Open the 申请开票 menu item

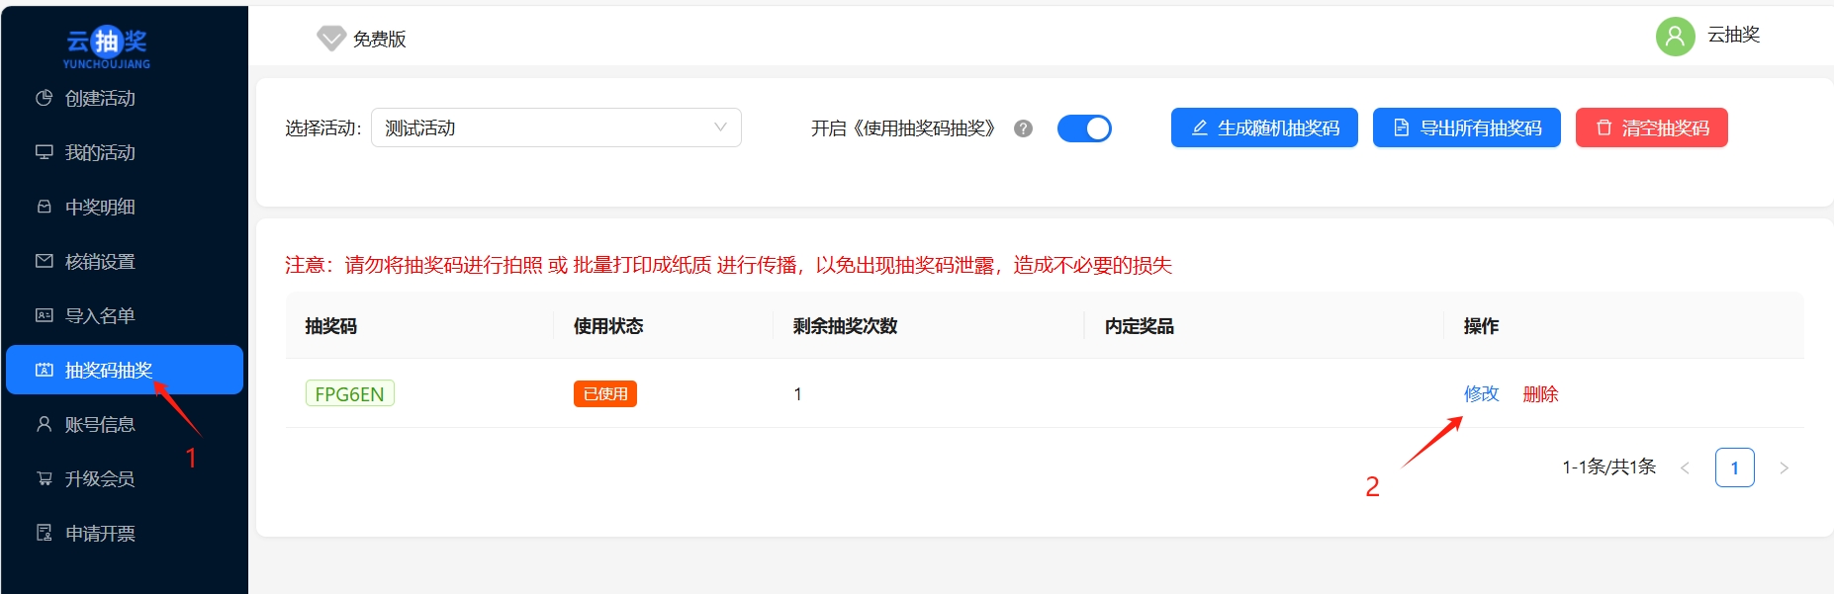(x=125, y=533)
